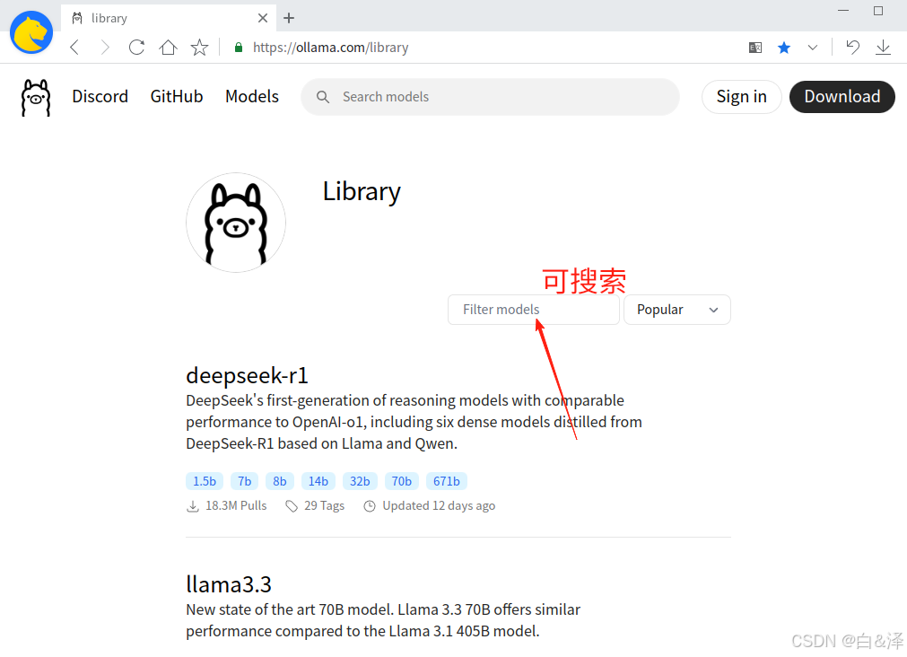Minimize the browser window
Image resolution: width=907 pixels, height=657 pixels.
(843, 11)
